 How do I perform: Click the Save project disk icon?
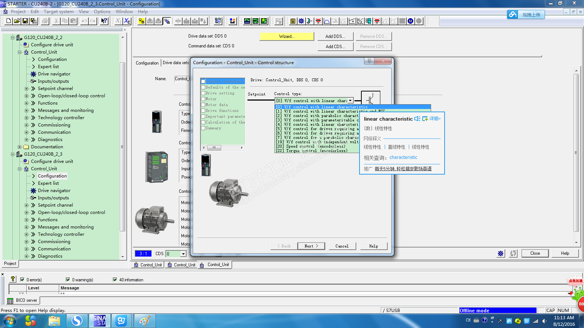click(25, 21)
